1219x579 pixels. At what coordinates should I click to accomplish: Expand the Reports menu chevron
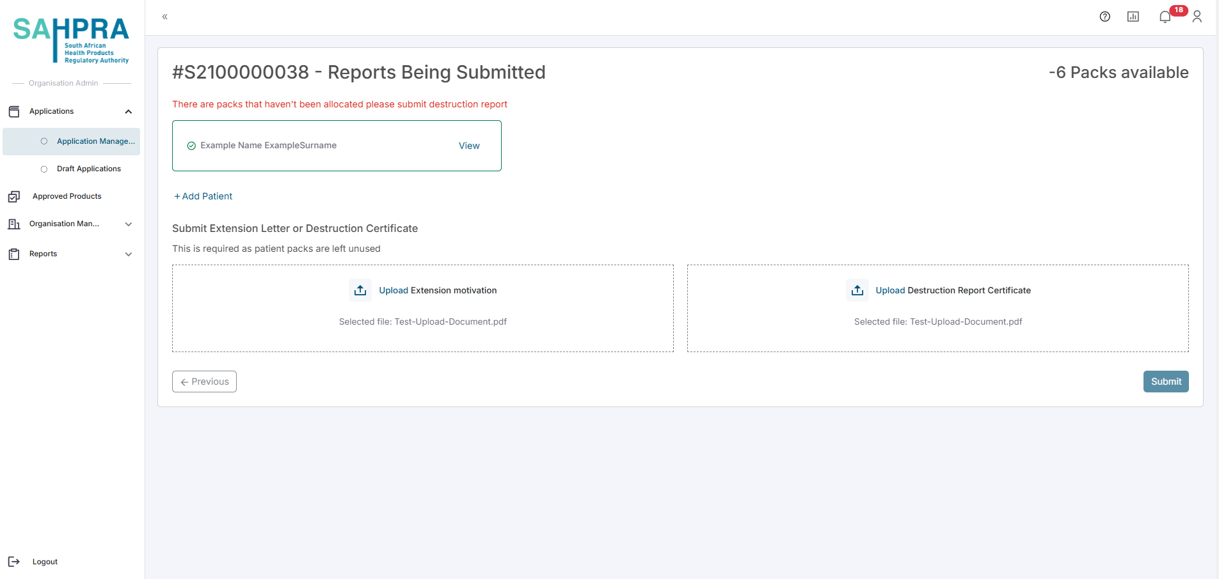[129, 254]
